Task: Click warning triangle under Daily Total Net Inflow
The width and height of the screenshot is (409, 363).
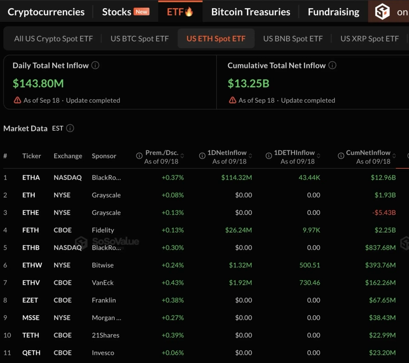Action: tap(17, 100)
